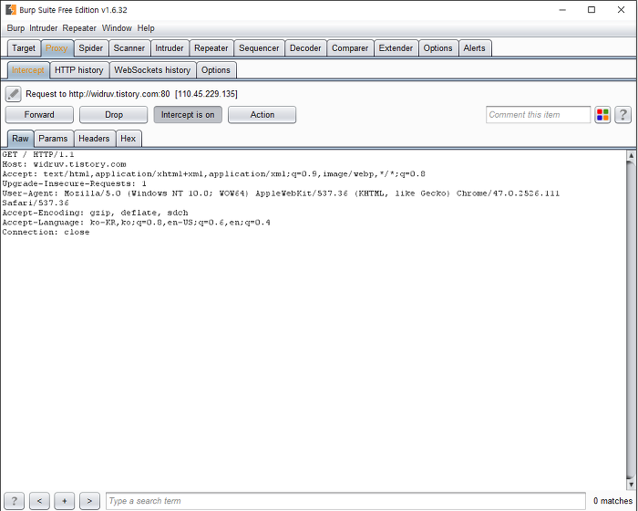Switch to the Headers view tab

click(94, 139)
